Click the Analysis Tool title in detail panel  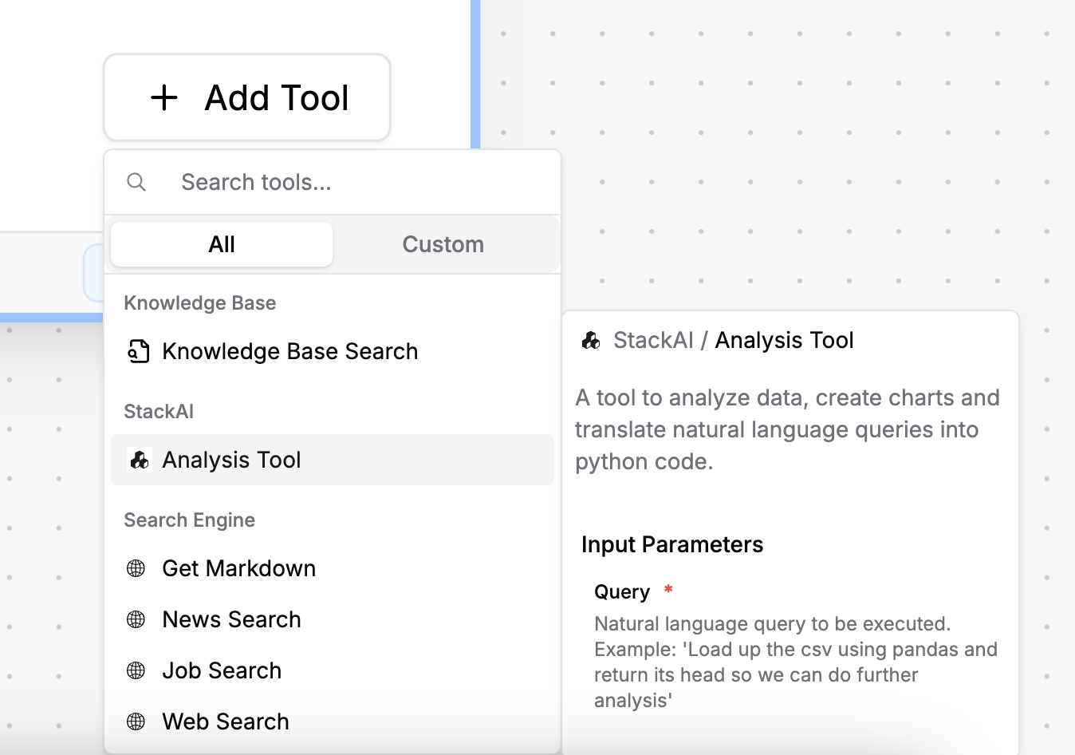click(x=784, y=341)
